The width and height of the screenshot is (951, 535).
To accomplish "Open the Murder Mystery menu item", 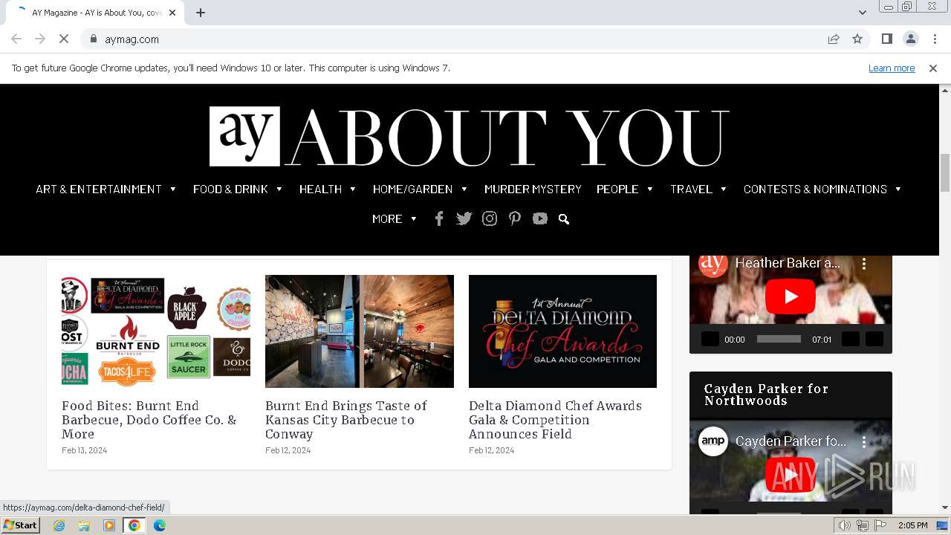I will point(533,189).
